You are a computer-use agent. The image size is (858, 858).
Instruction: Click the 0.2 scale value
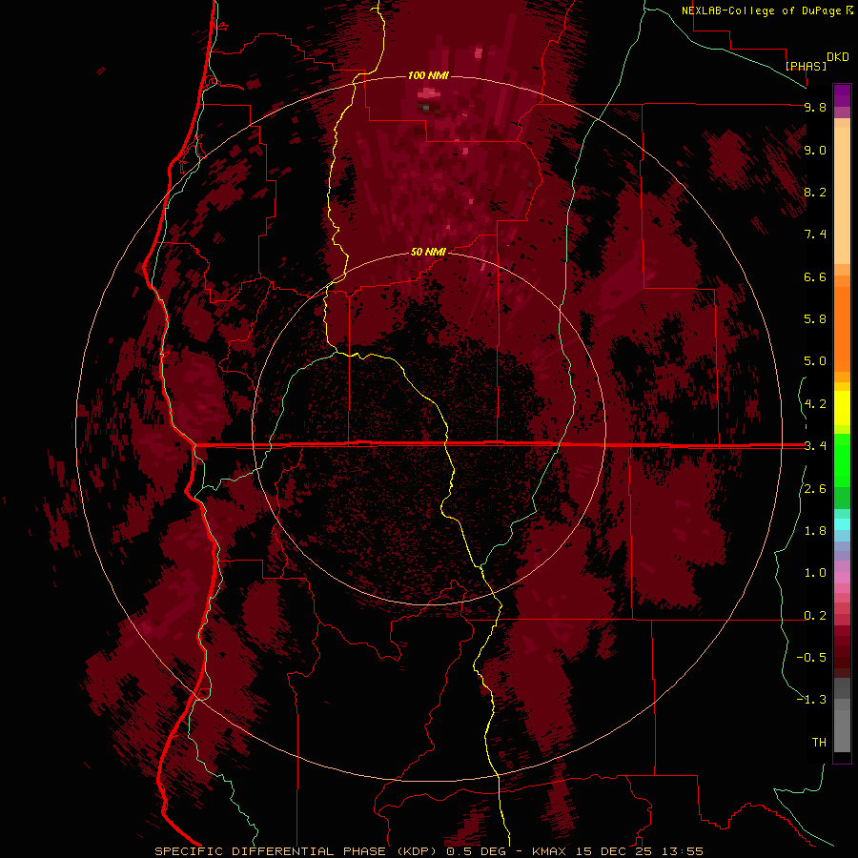[x=815, y=616]
